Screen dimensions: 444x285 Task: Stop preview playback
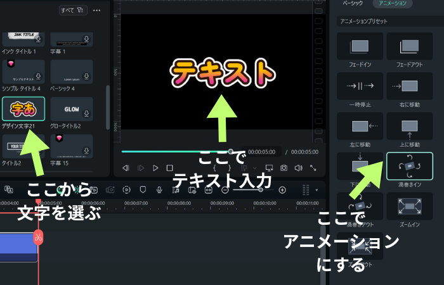pyautogui.click(x=169, y=168)
